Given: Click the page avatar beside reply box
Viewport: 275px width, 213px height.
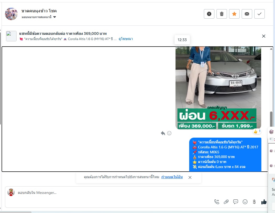Looking at the screenshot, I should [11, 192].
